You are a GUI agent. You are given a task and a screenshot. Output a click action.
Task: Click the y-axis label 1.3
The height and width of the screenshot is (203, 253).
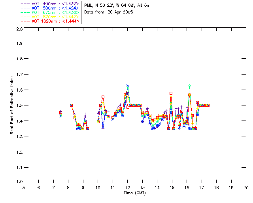coord(19,136)
